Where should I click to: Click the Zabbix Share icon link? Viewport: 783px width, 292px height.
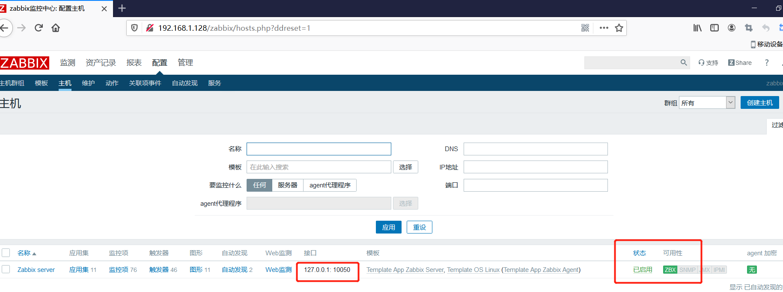point(740,63)
